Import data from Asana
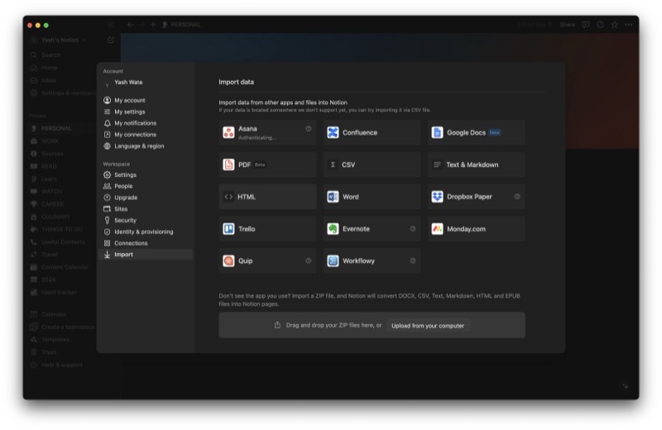Image resolution: width=662 pixels, height=430 pixels. coord(267,132)
